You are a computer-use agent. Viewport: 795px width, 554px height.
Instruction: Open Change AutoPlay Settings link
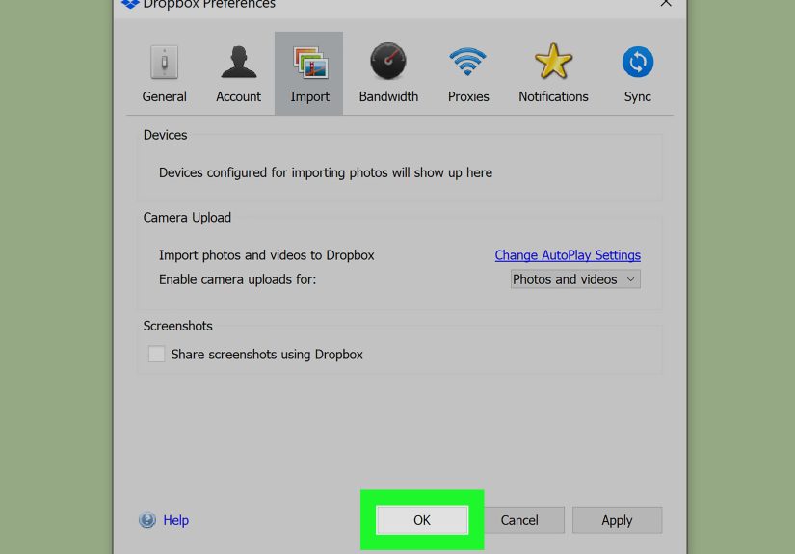tap(568, 255)
